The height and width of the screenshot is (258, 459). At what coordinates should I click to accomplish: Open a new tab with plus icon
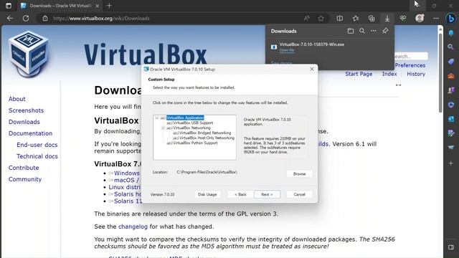pyautogui.click(x=109, y=6)
